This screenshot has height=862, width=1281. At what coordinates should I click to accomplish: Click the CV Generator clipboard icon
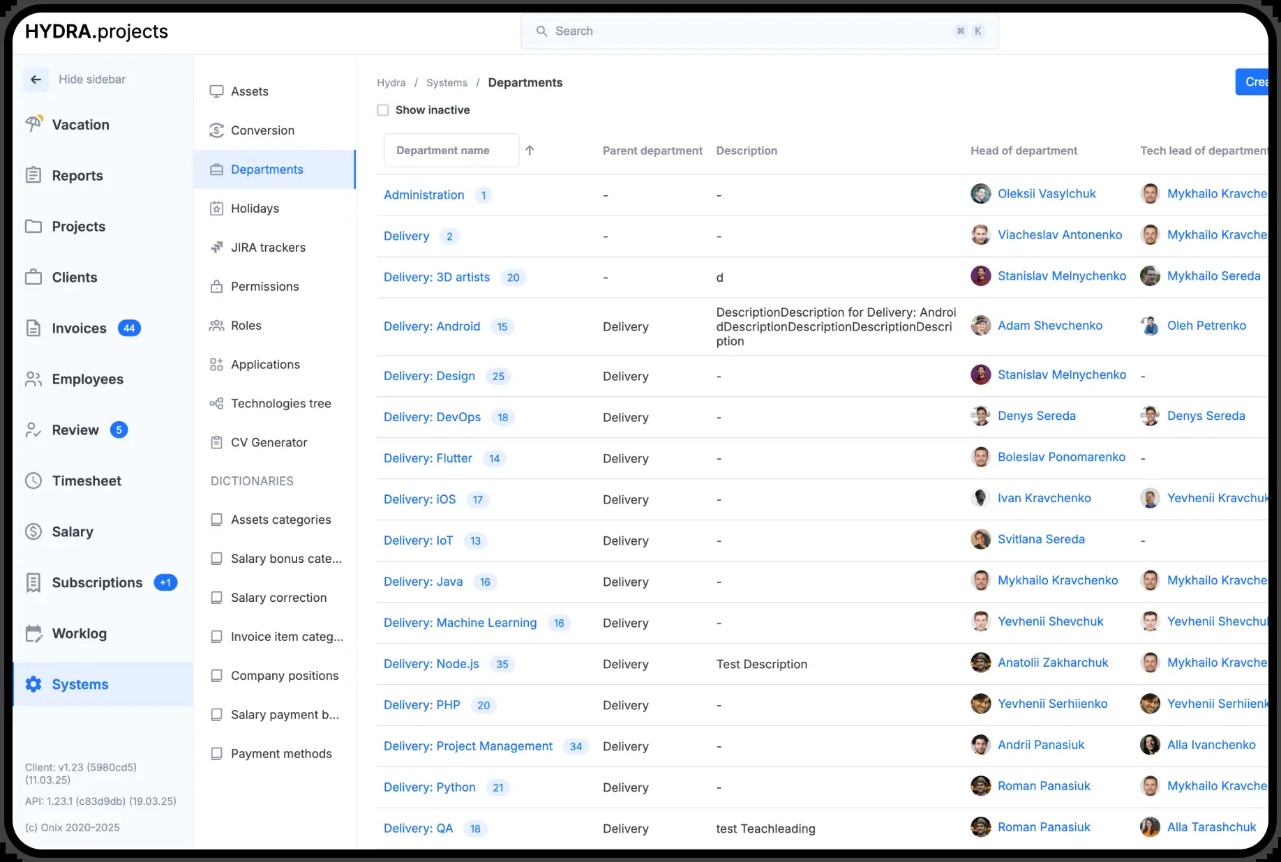coord(217,443)
